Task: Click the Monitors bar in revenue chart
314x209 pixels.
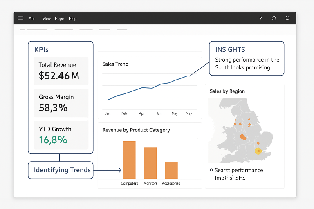Action: coord(150,163)
